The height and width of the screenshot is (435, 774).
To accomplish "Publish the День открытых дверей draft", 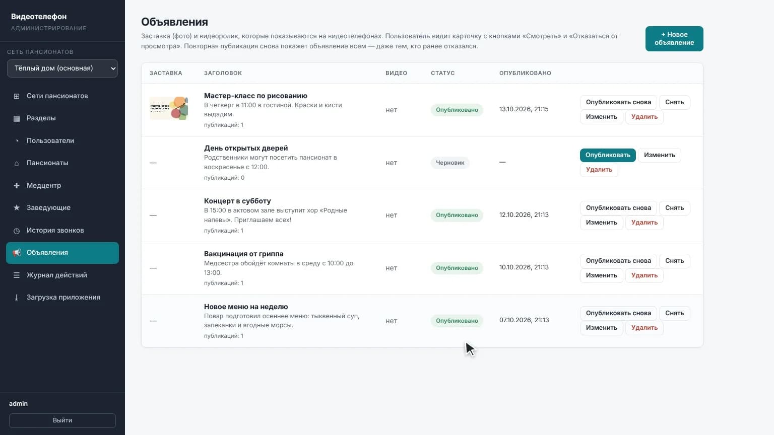I will (608, 155).
